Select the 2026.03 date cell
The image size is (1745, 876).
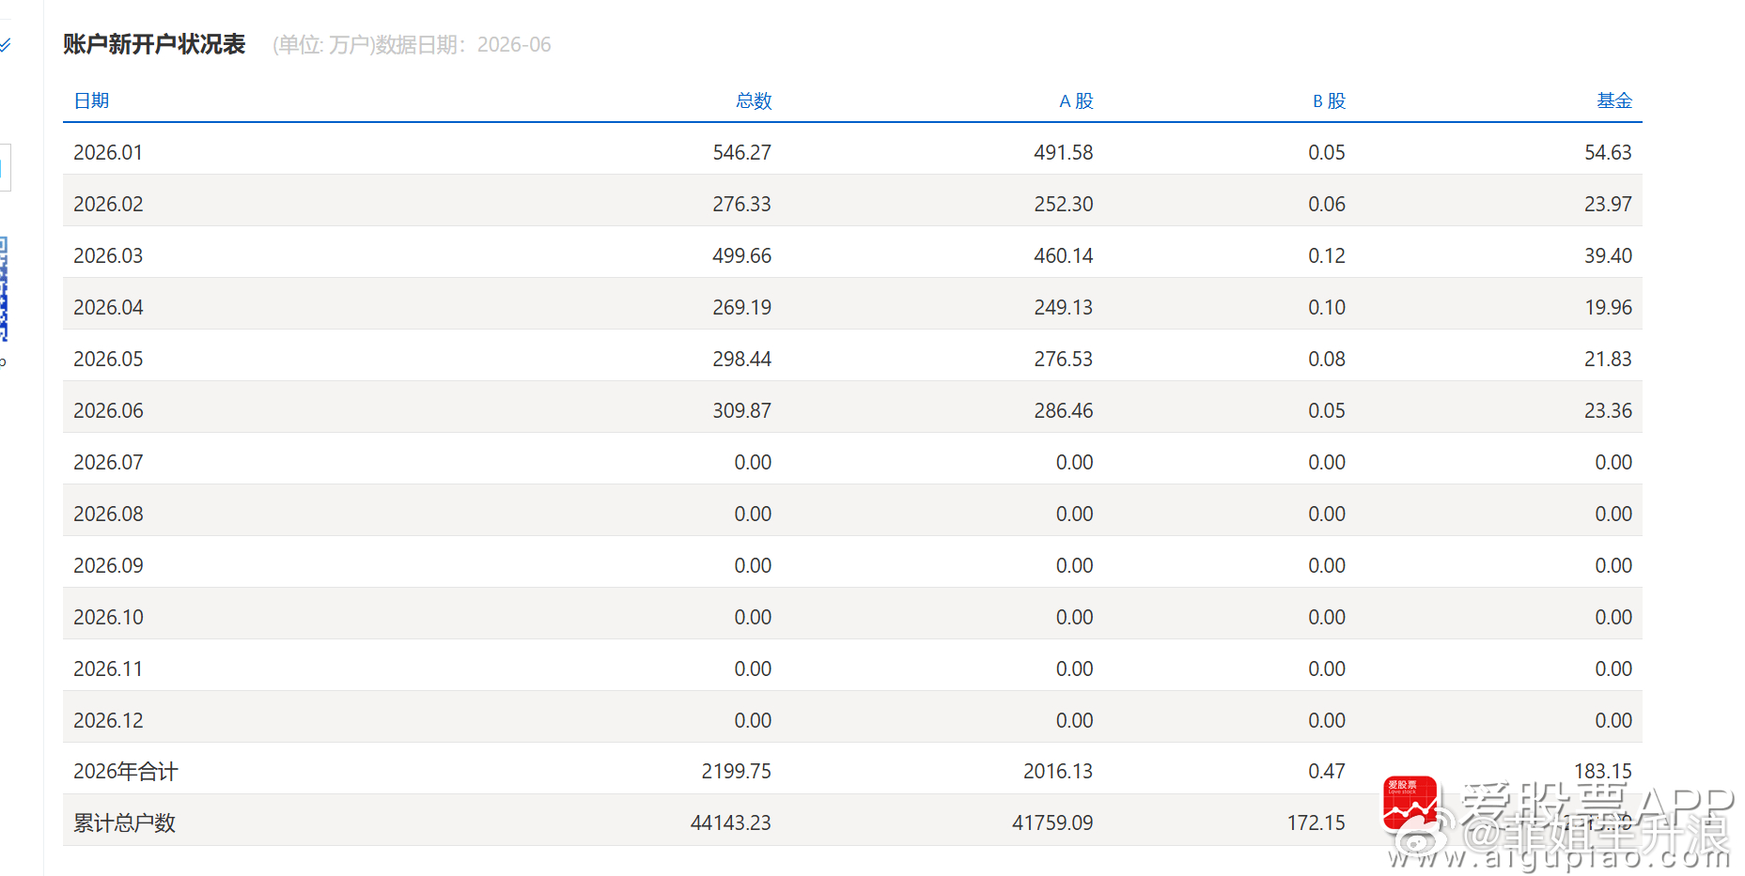tap(108, 255)
